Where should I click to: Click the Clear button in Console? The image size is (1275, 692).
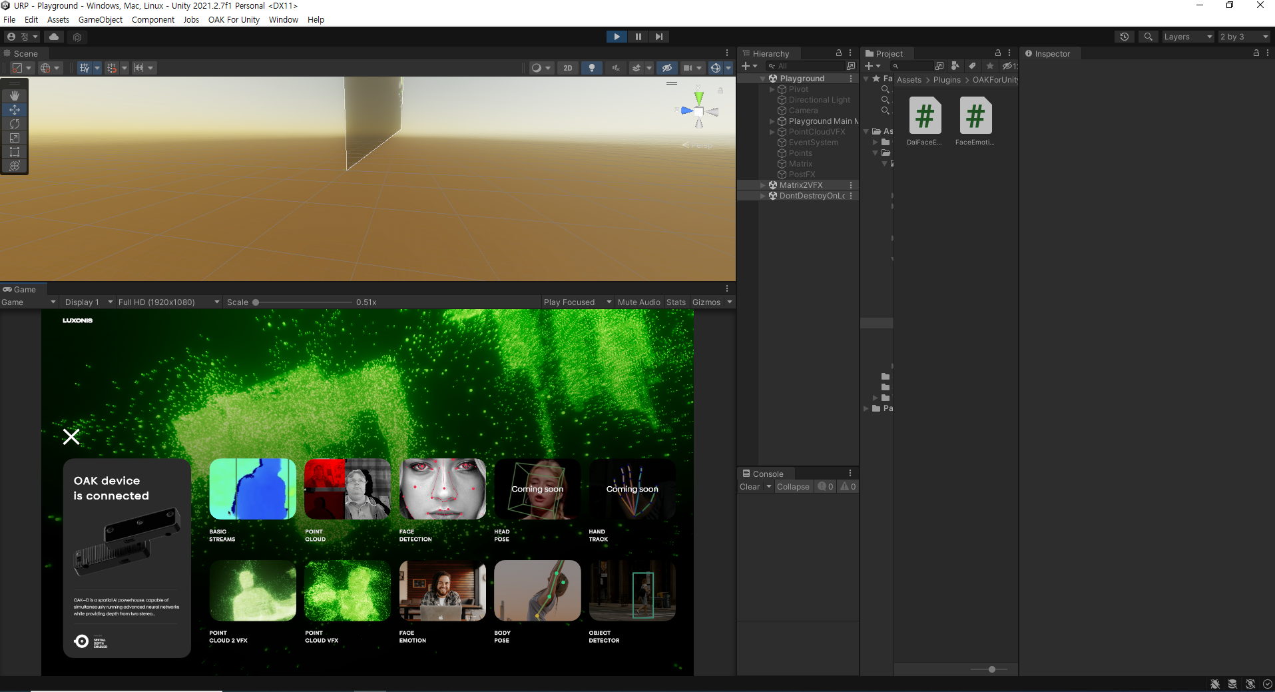pos(749,487)
